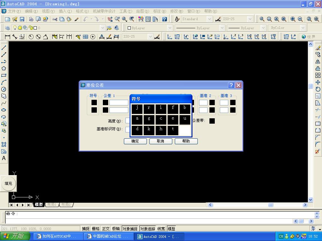The height and width of the screenshot is (241, 322).
Task: Pick symbol j in 符号 palette
Action: point(137,109)
